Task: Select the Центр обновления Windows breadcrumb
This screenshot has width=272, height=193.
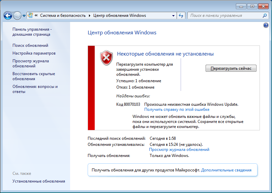Action: (120, 15)
